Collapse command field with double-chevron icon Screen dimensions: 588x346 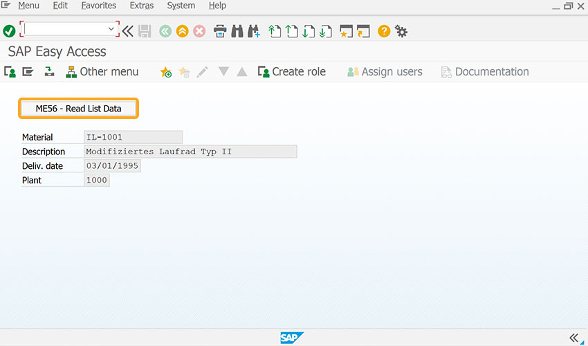[x=128, y=31]
